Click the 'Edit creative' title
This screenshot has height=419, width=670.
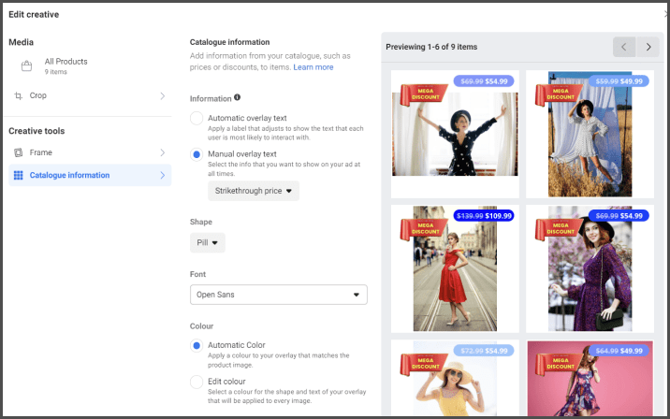coord(34,15)
